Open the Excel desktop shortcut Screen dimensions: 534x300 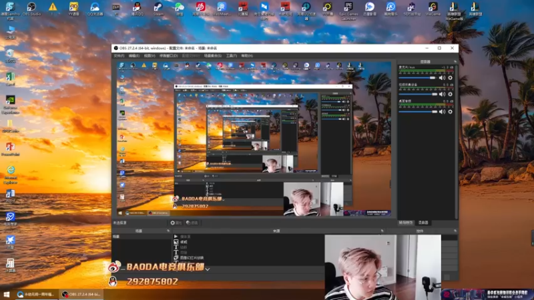[10, 79]
